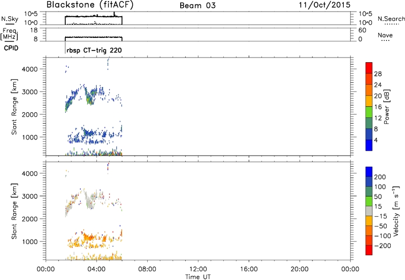The image size is (405, 280).
Task: Click the 'Power [dB]' colorbar label
Action: coord(386,107)
